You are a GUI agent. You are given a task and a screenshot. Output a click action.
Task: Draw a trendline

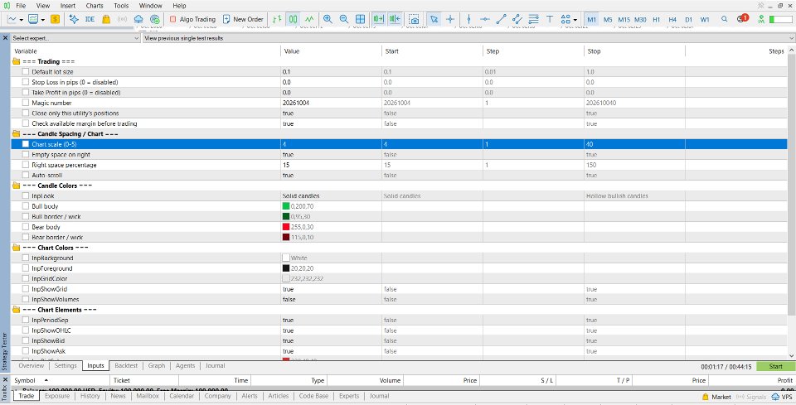(501, 19)
